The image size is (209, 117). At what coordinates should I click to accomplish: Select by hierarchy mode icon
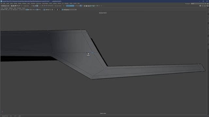(x=33, y=6)
